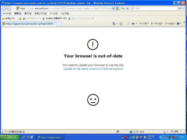Click inside the address bar URL field
The height and width of the screenshot is (140, 187).
coord(65,8)
